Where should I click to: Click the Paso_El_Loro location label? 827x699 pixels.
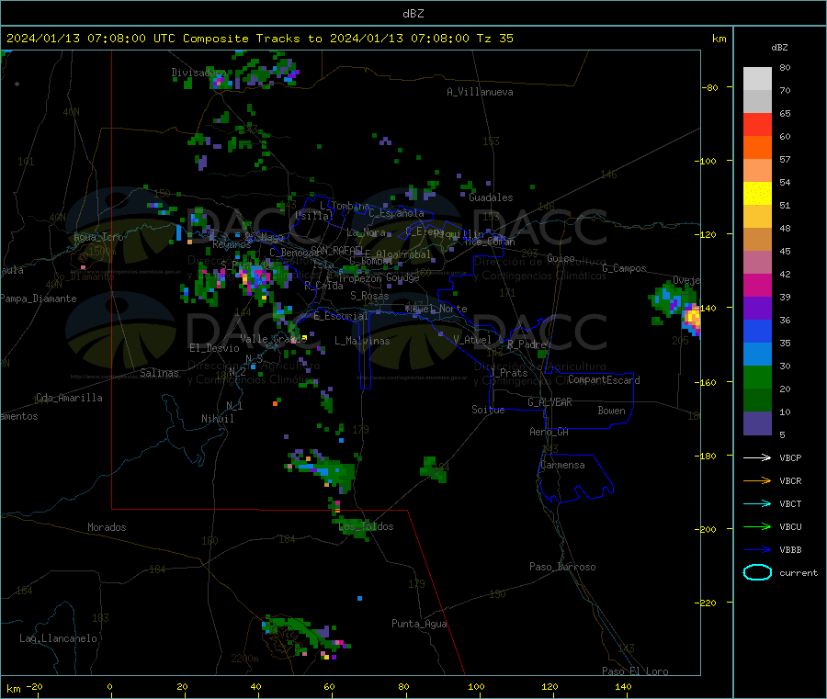pyautogui.click(x=635, y=671)
